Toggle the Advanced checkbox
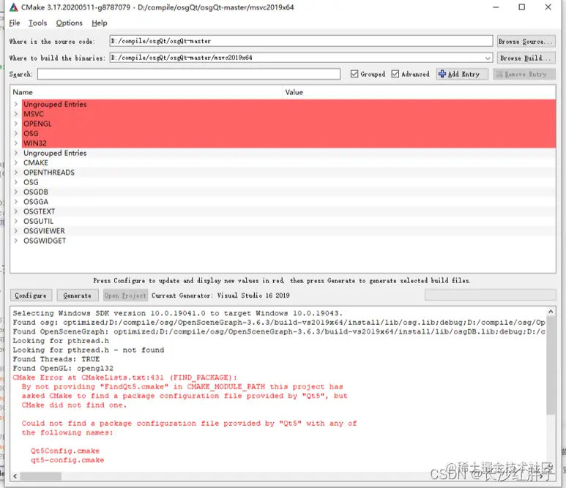Image resolution: width=566 pixels, height=488 pixels. (x=395, y=74)
